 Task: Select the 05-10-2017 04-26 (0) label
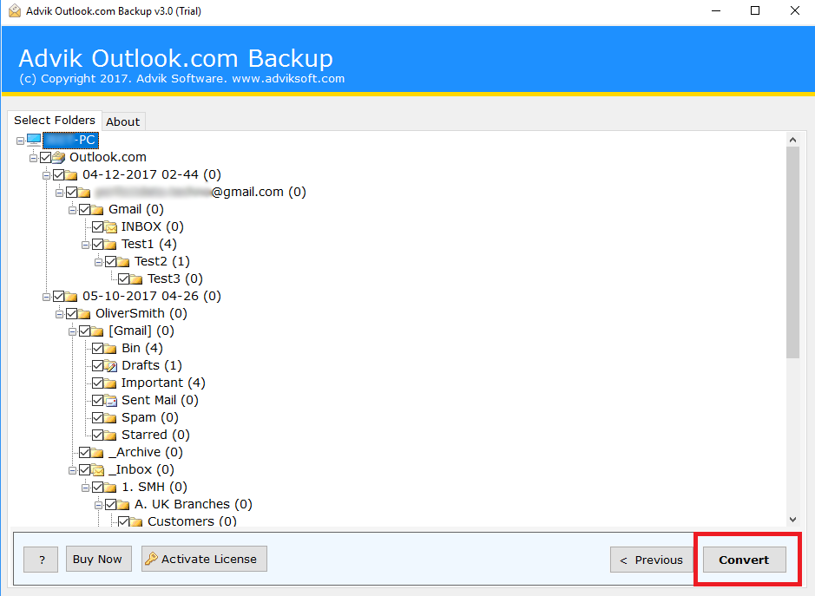[x=152, y=296]
